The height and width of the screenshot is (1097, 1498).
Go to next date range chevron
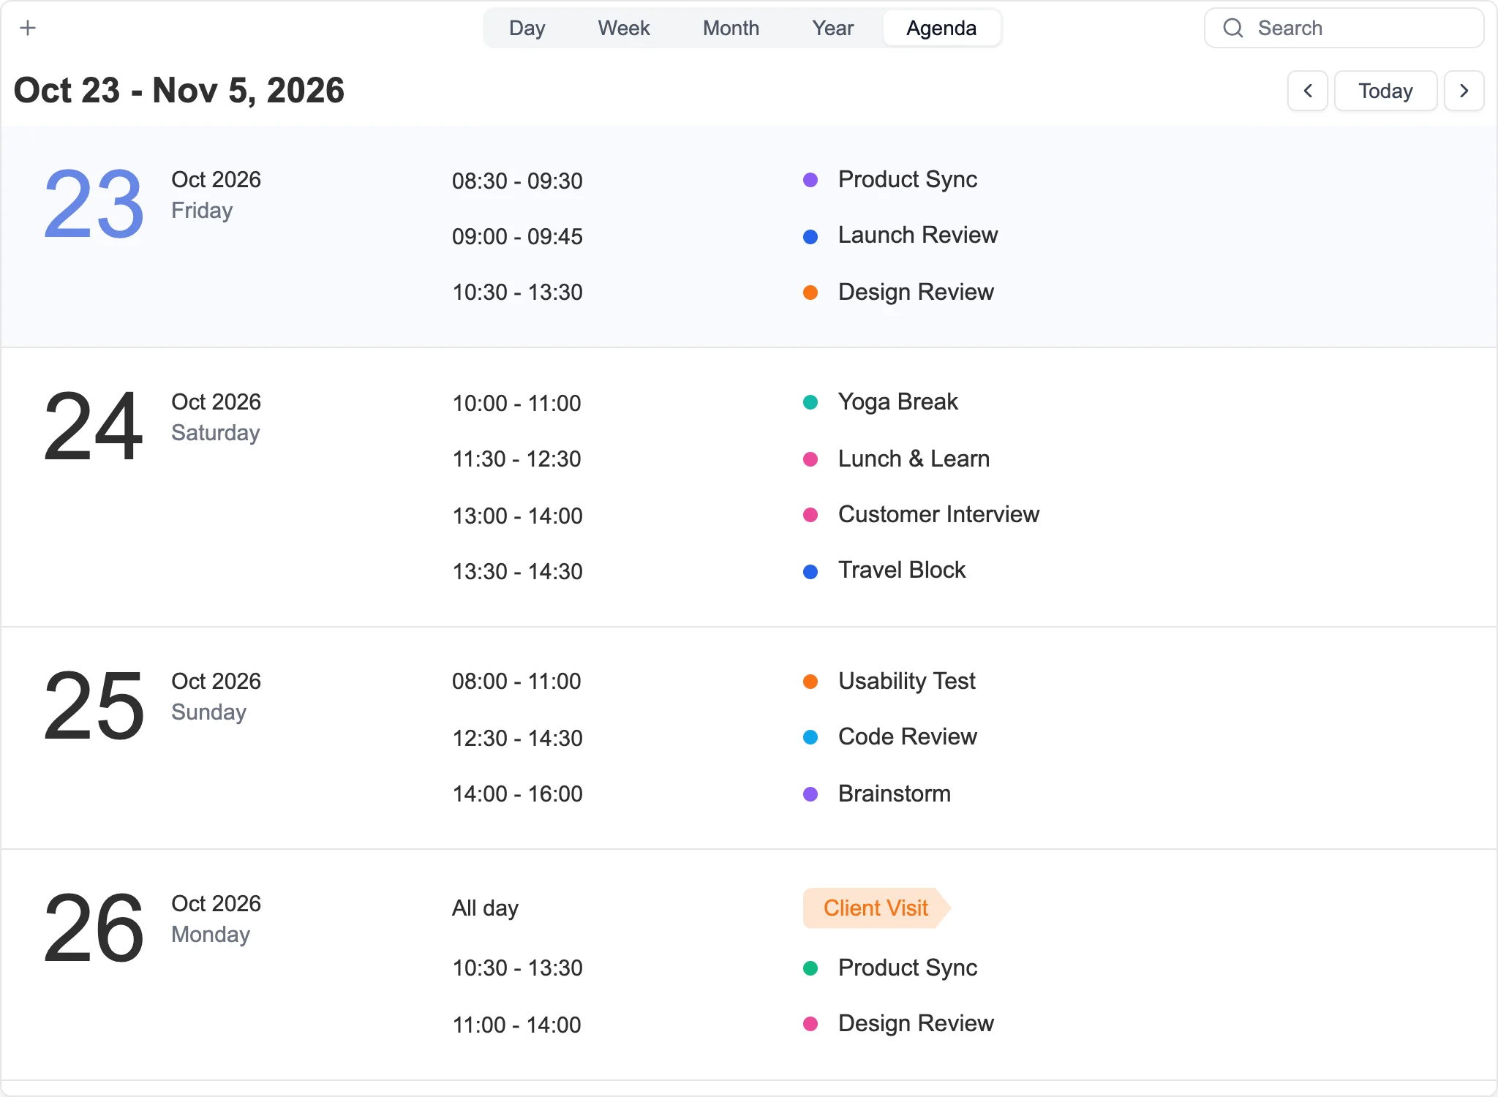pos(1464,91)
